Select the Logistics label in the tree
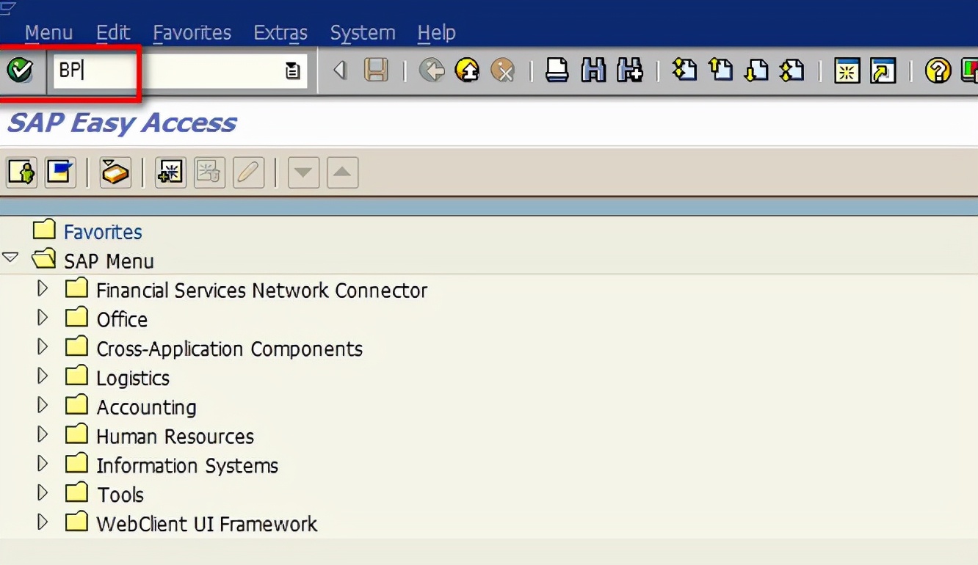Screen dimensions: 978x565 (133, 379)
